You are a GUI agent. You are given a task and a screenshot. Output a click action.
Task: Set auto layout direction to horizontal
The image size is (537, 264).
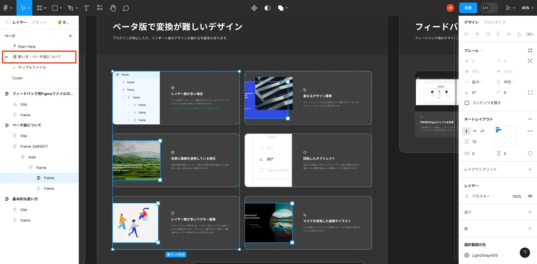click(x=474, y=131)
